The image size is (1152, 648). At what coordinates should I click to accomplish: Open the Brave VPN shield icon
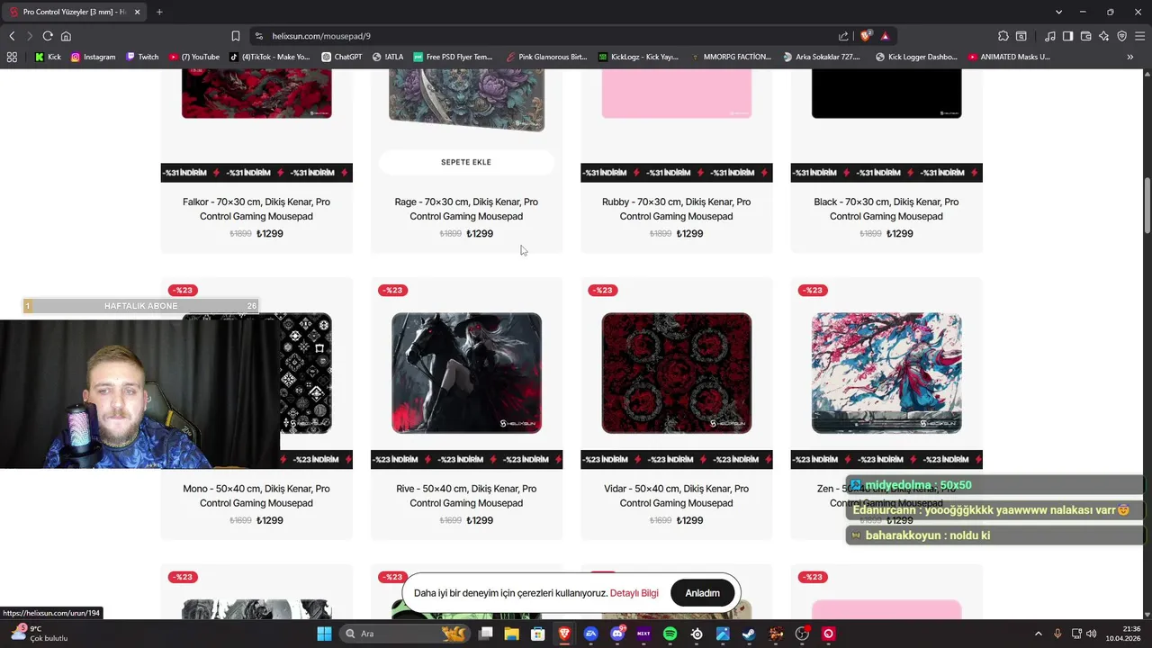pos(1121,36)
